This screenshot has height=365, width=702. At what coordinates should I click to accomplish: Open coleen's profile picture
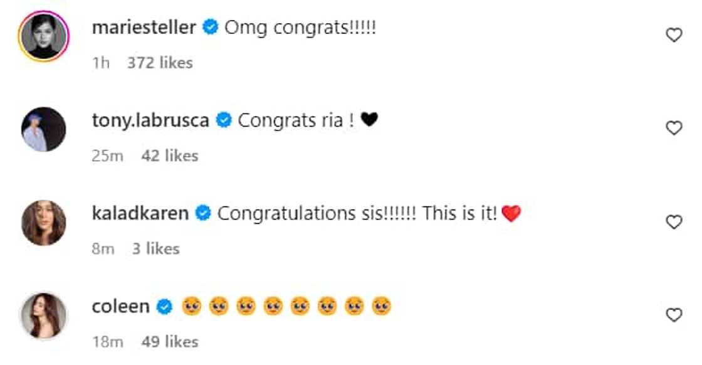[44, 315]
